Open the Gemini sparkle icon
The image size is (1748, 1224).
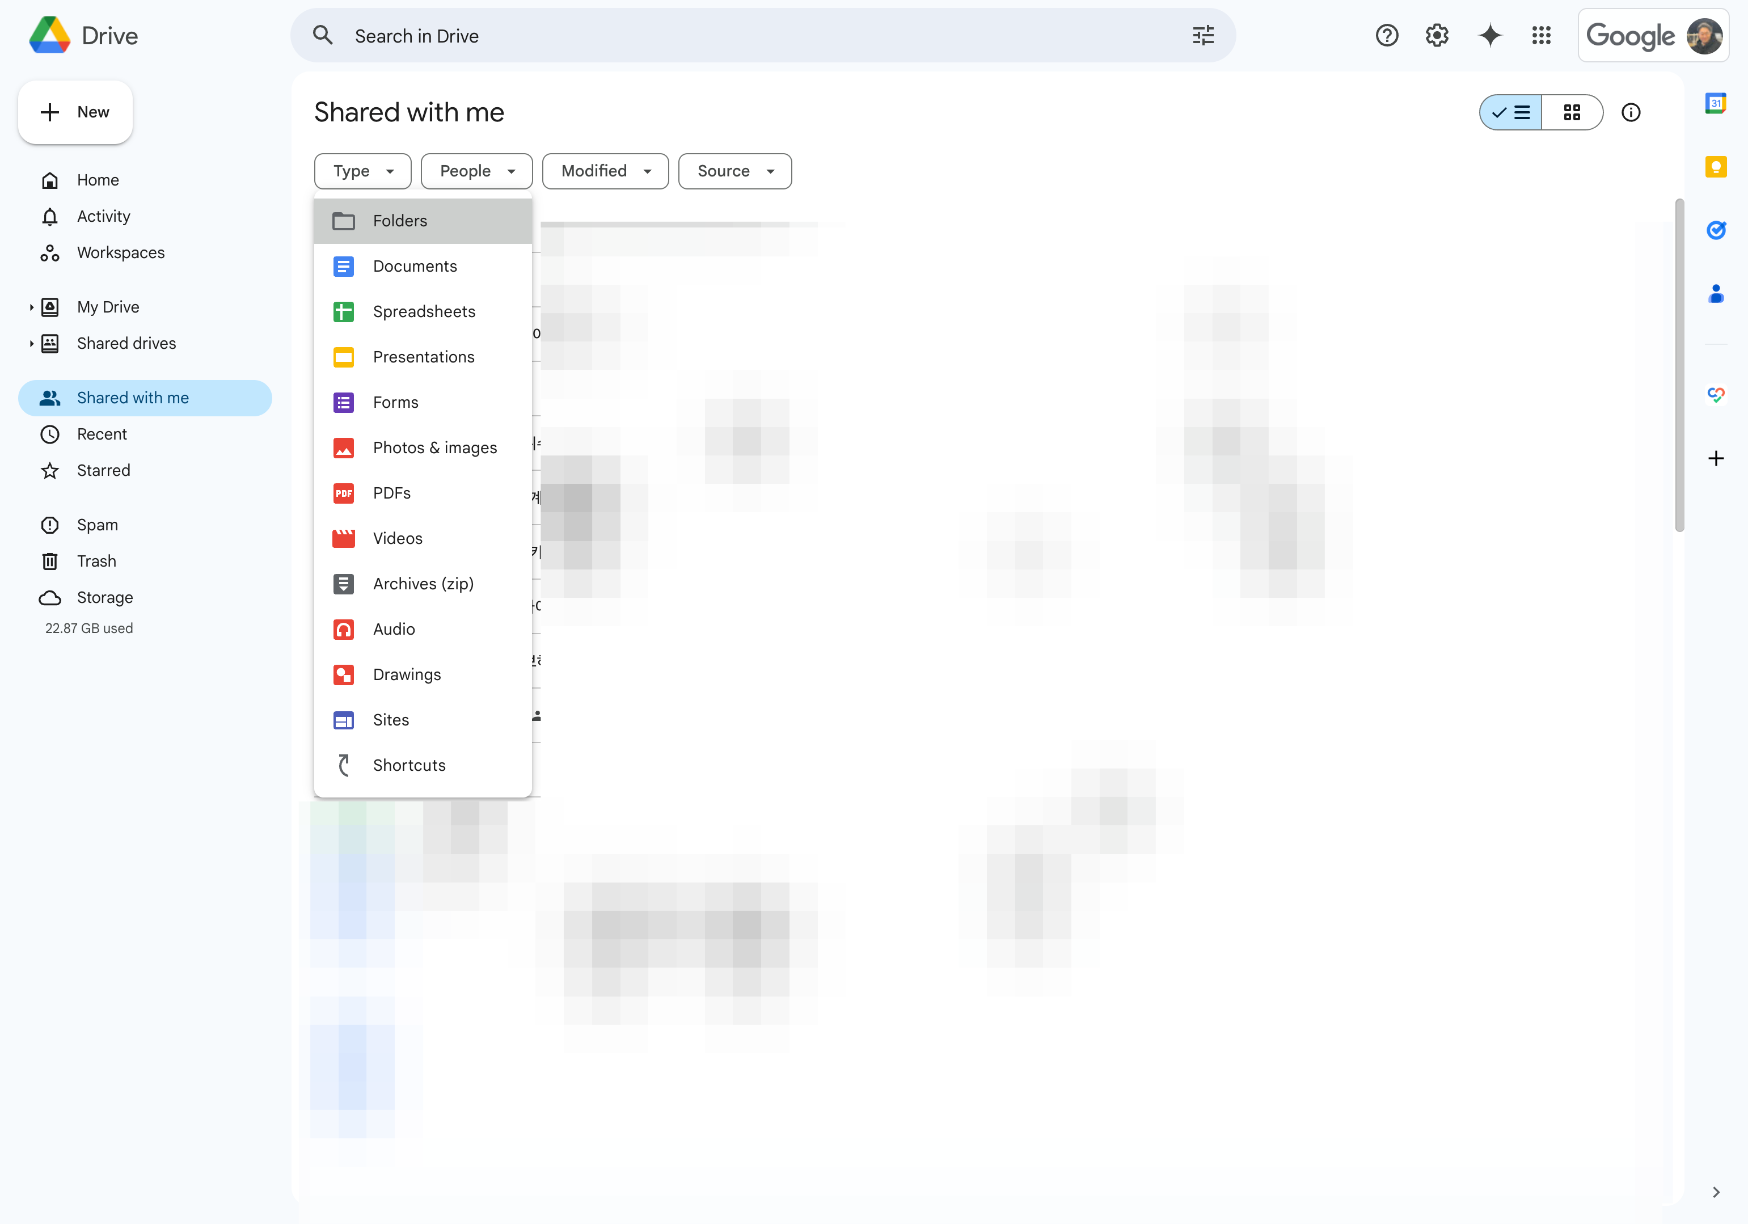pyautogui.click(x=1489, y=35)
